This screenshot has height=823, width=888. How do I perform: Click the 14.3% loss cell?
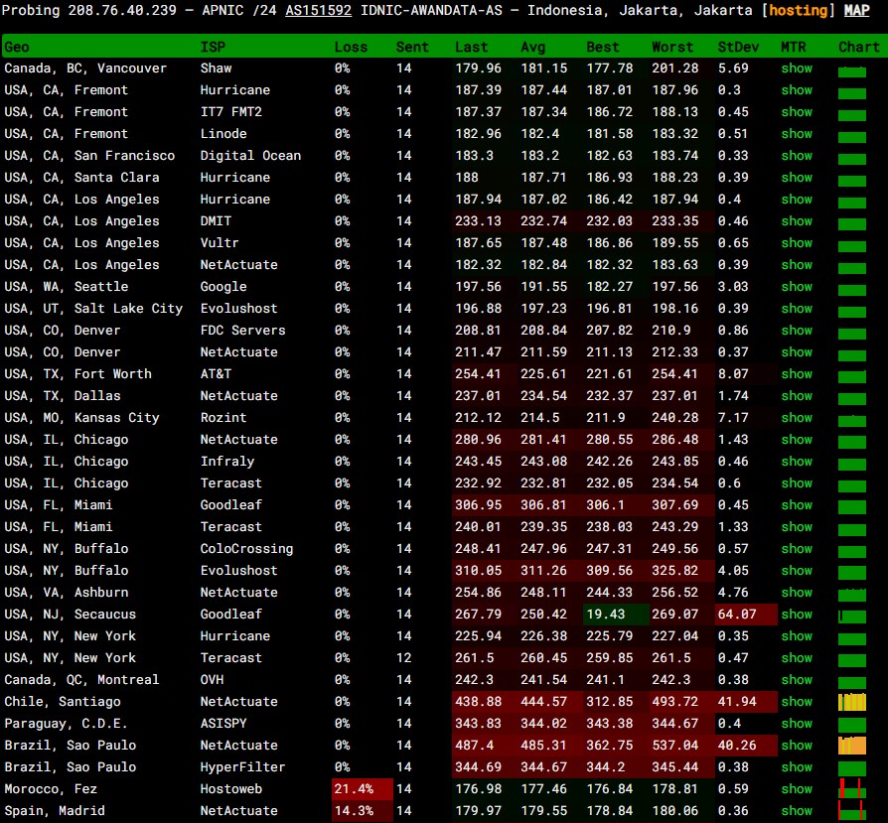[x=363, y=811]
